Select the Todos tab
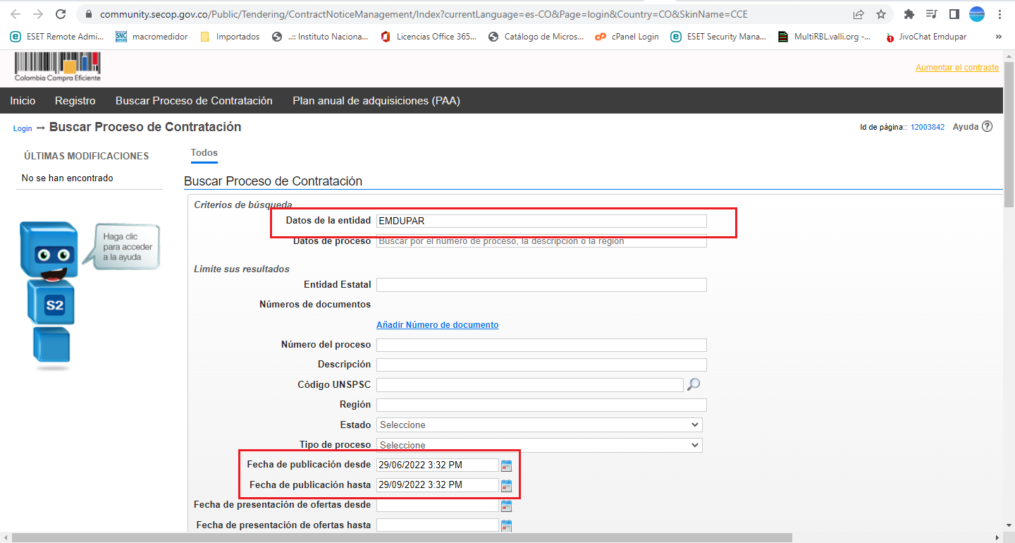Screen dimensions: 1015x543 (204, 153)
